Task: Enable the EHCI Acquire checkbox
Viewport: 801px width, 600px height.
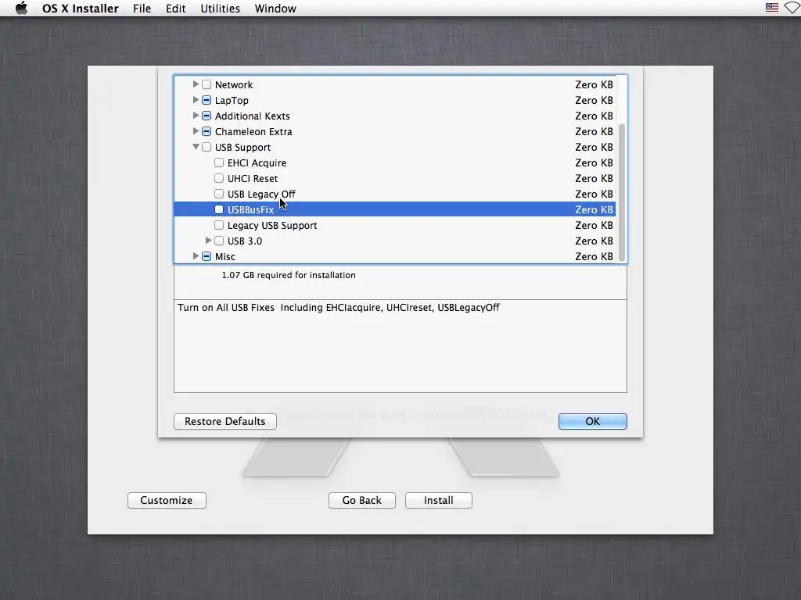Action: click(219, 162)
